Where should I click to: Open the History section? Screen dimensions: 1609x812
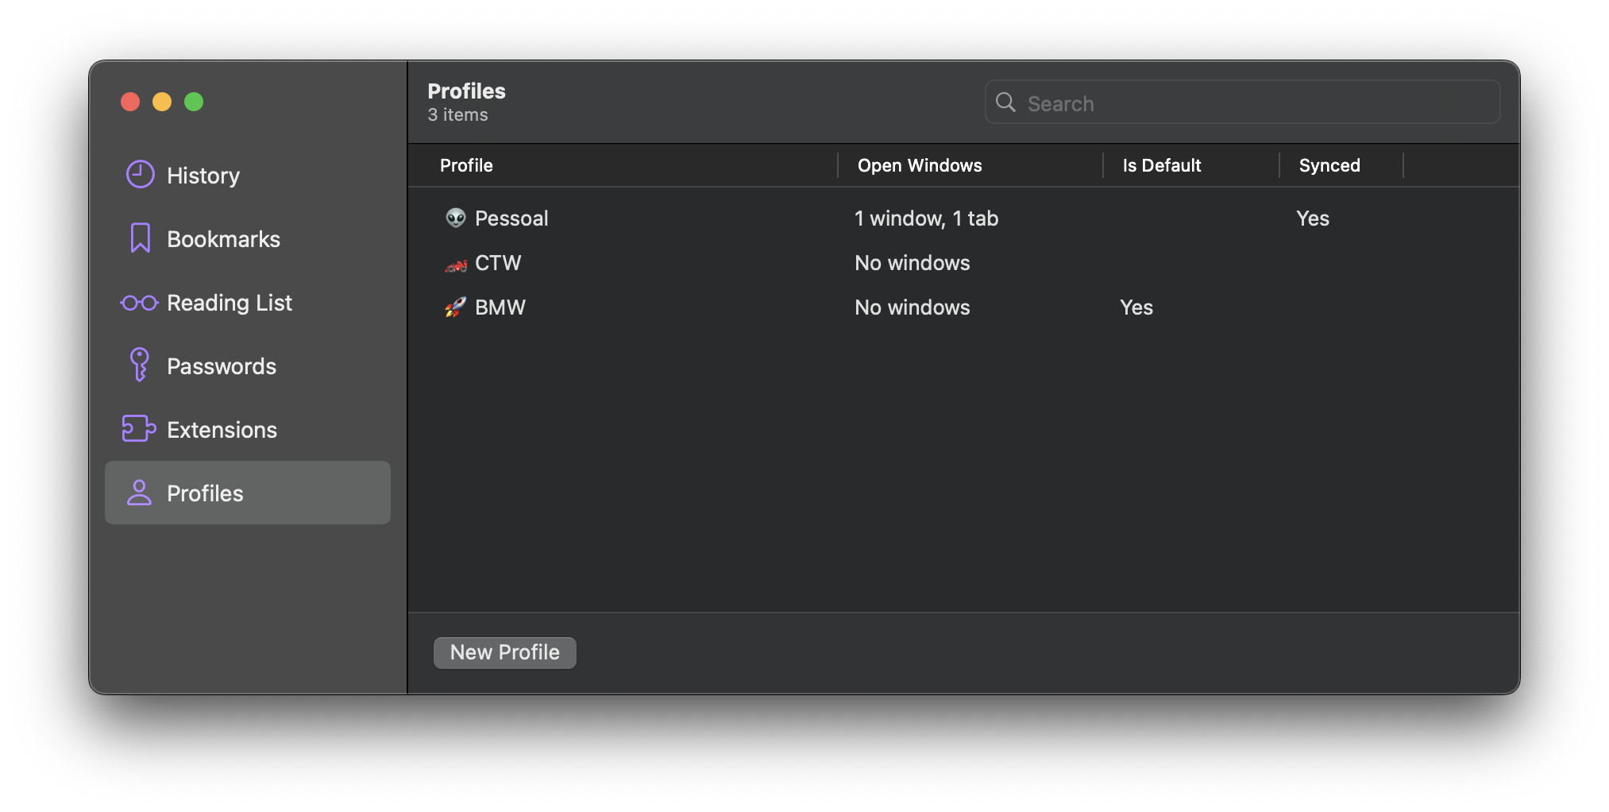203,176
